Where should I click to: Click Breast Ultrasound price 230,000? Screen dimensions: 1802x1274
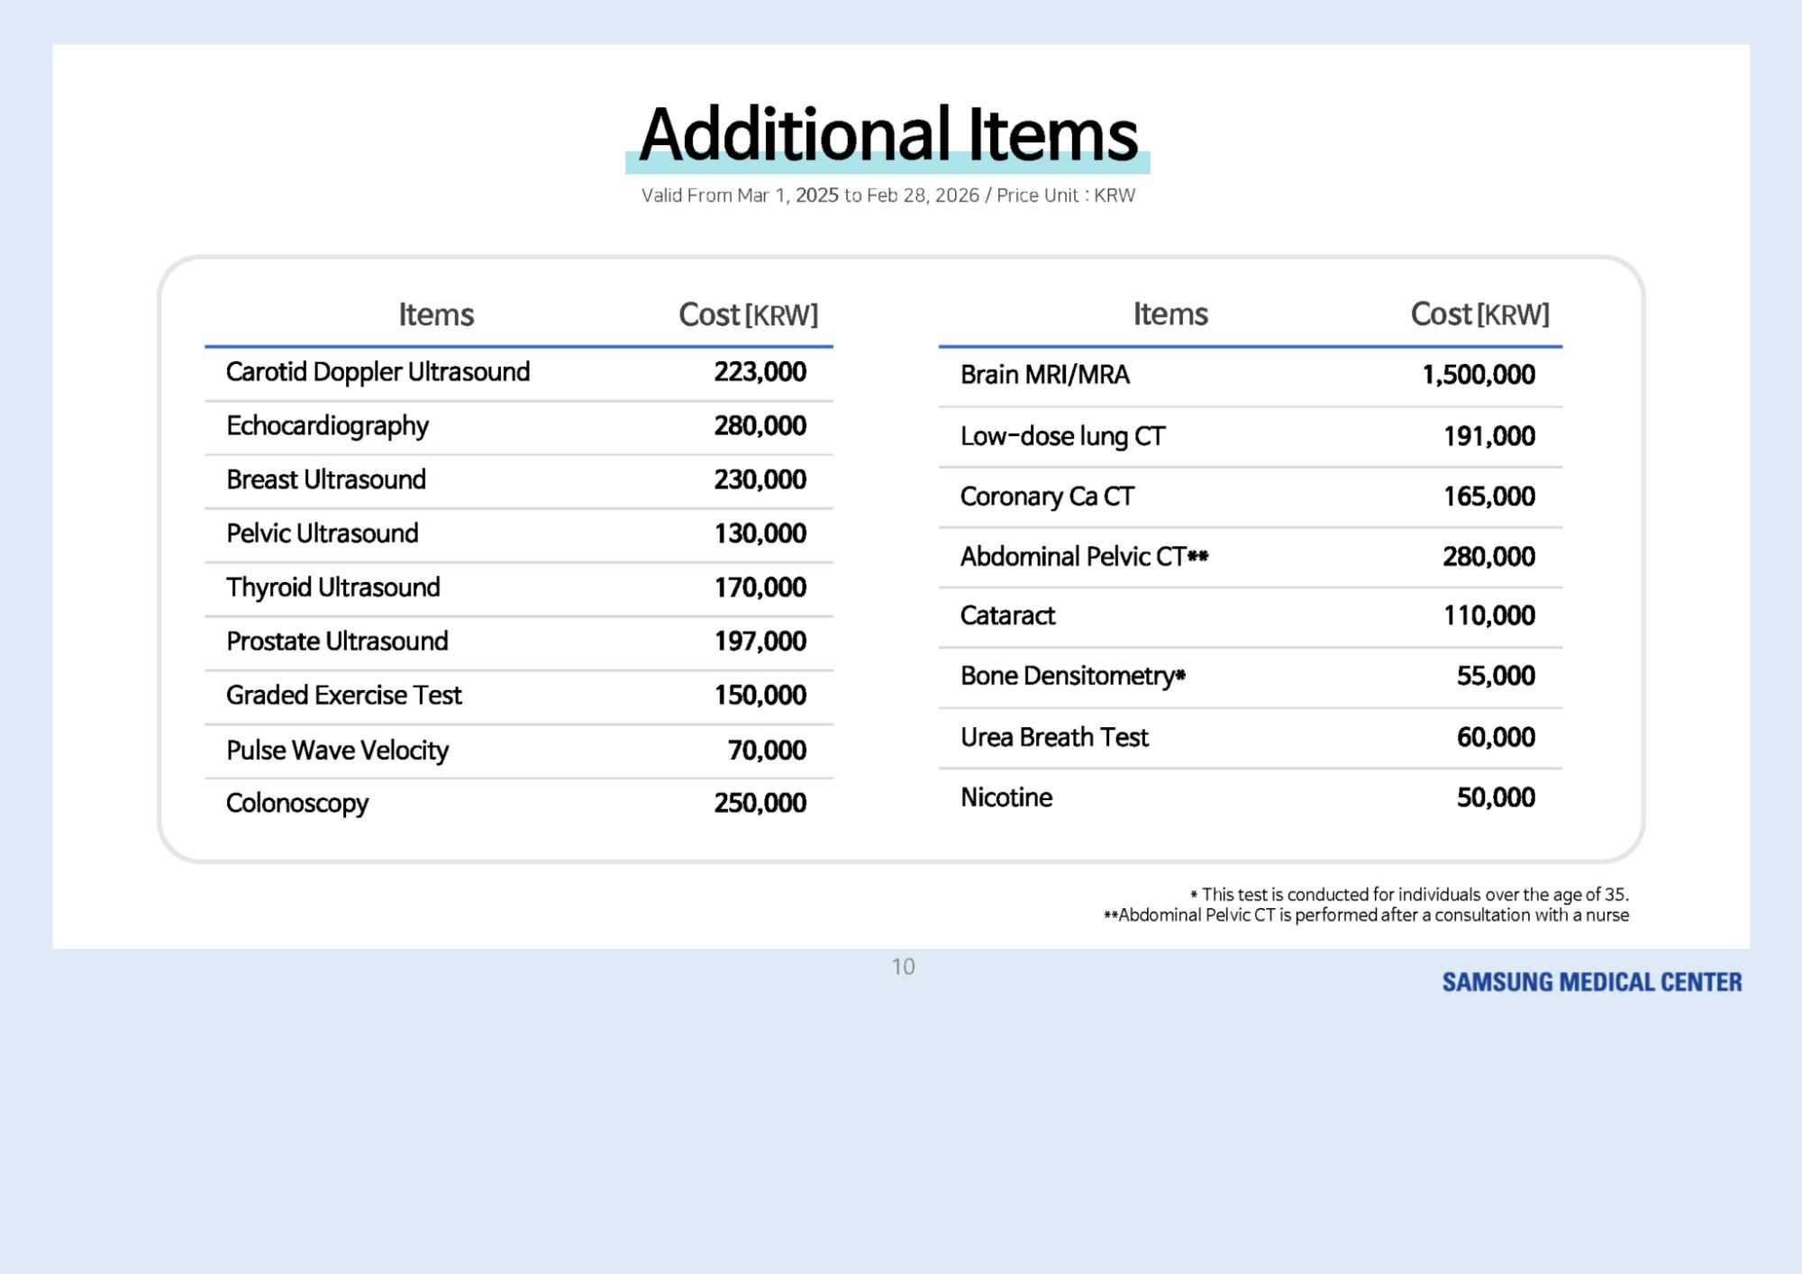tap(760, 479)
